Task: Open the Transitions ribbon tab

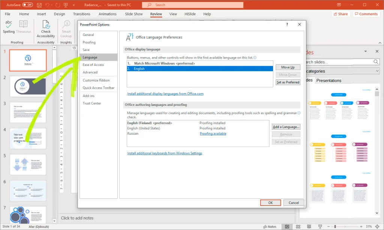Action: 81,14
